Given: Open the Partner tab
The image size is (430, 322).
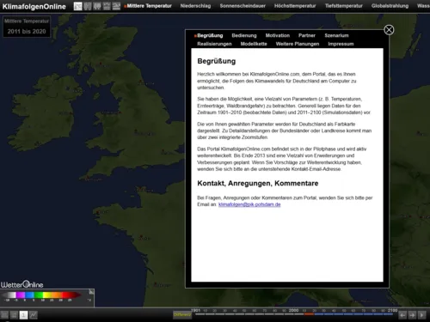Looking at the screenshot, I should point(307,35).
